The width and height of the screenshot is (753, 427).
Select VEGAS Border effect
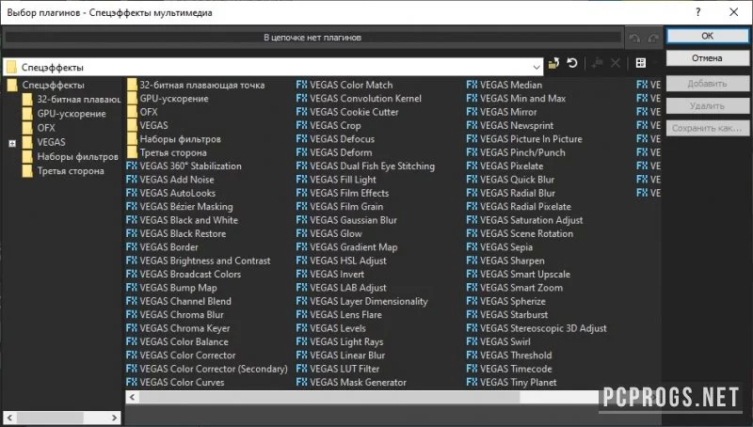pyautogui.click(x=162, y=247)
